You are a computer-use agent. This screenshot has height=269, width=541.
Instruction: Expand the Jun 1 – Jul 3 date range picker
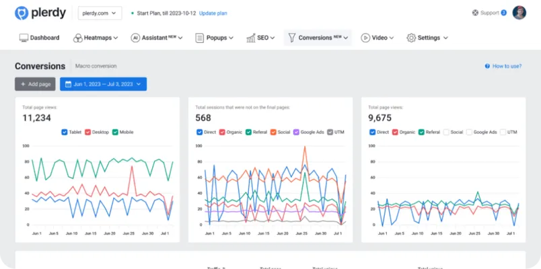click(103, 84)
